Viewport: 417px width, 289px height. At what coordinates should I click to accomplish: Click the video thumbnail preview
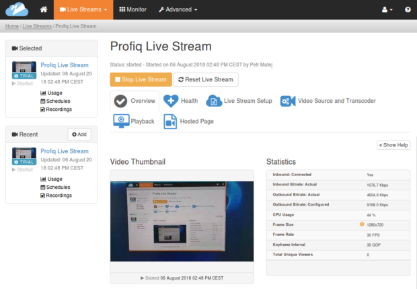pos(182,221)
